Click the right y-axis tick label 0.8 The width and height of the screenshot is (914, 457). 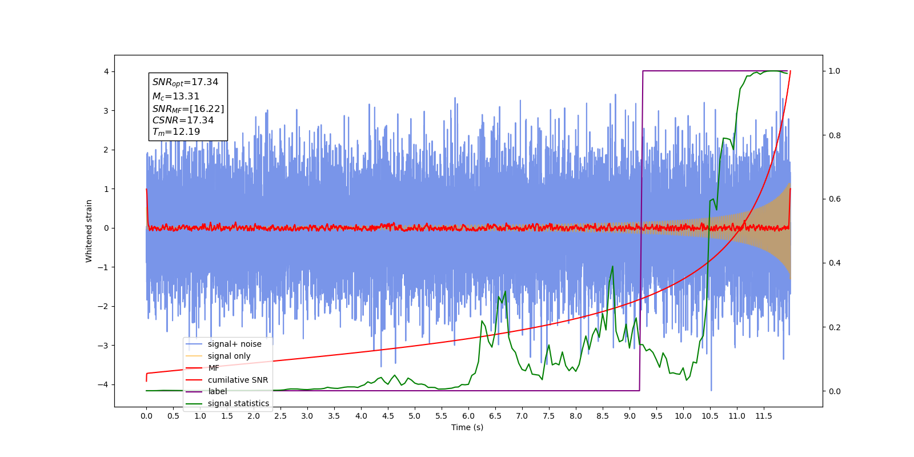[x=835, y=135]
